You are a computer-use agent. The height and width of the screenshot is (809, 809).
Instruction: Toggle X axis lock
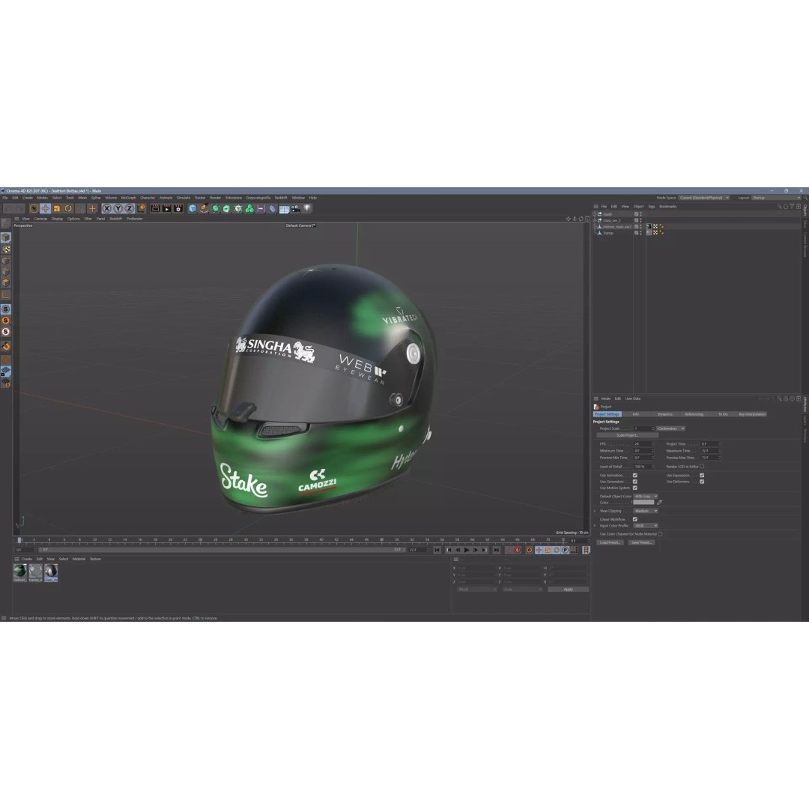(107, 208)
